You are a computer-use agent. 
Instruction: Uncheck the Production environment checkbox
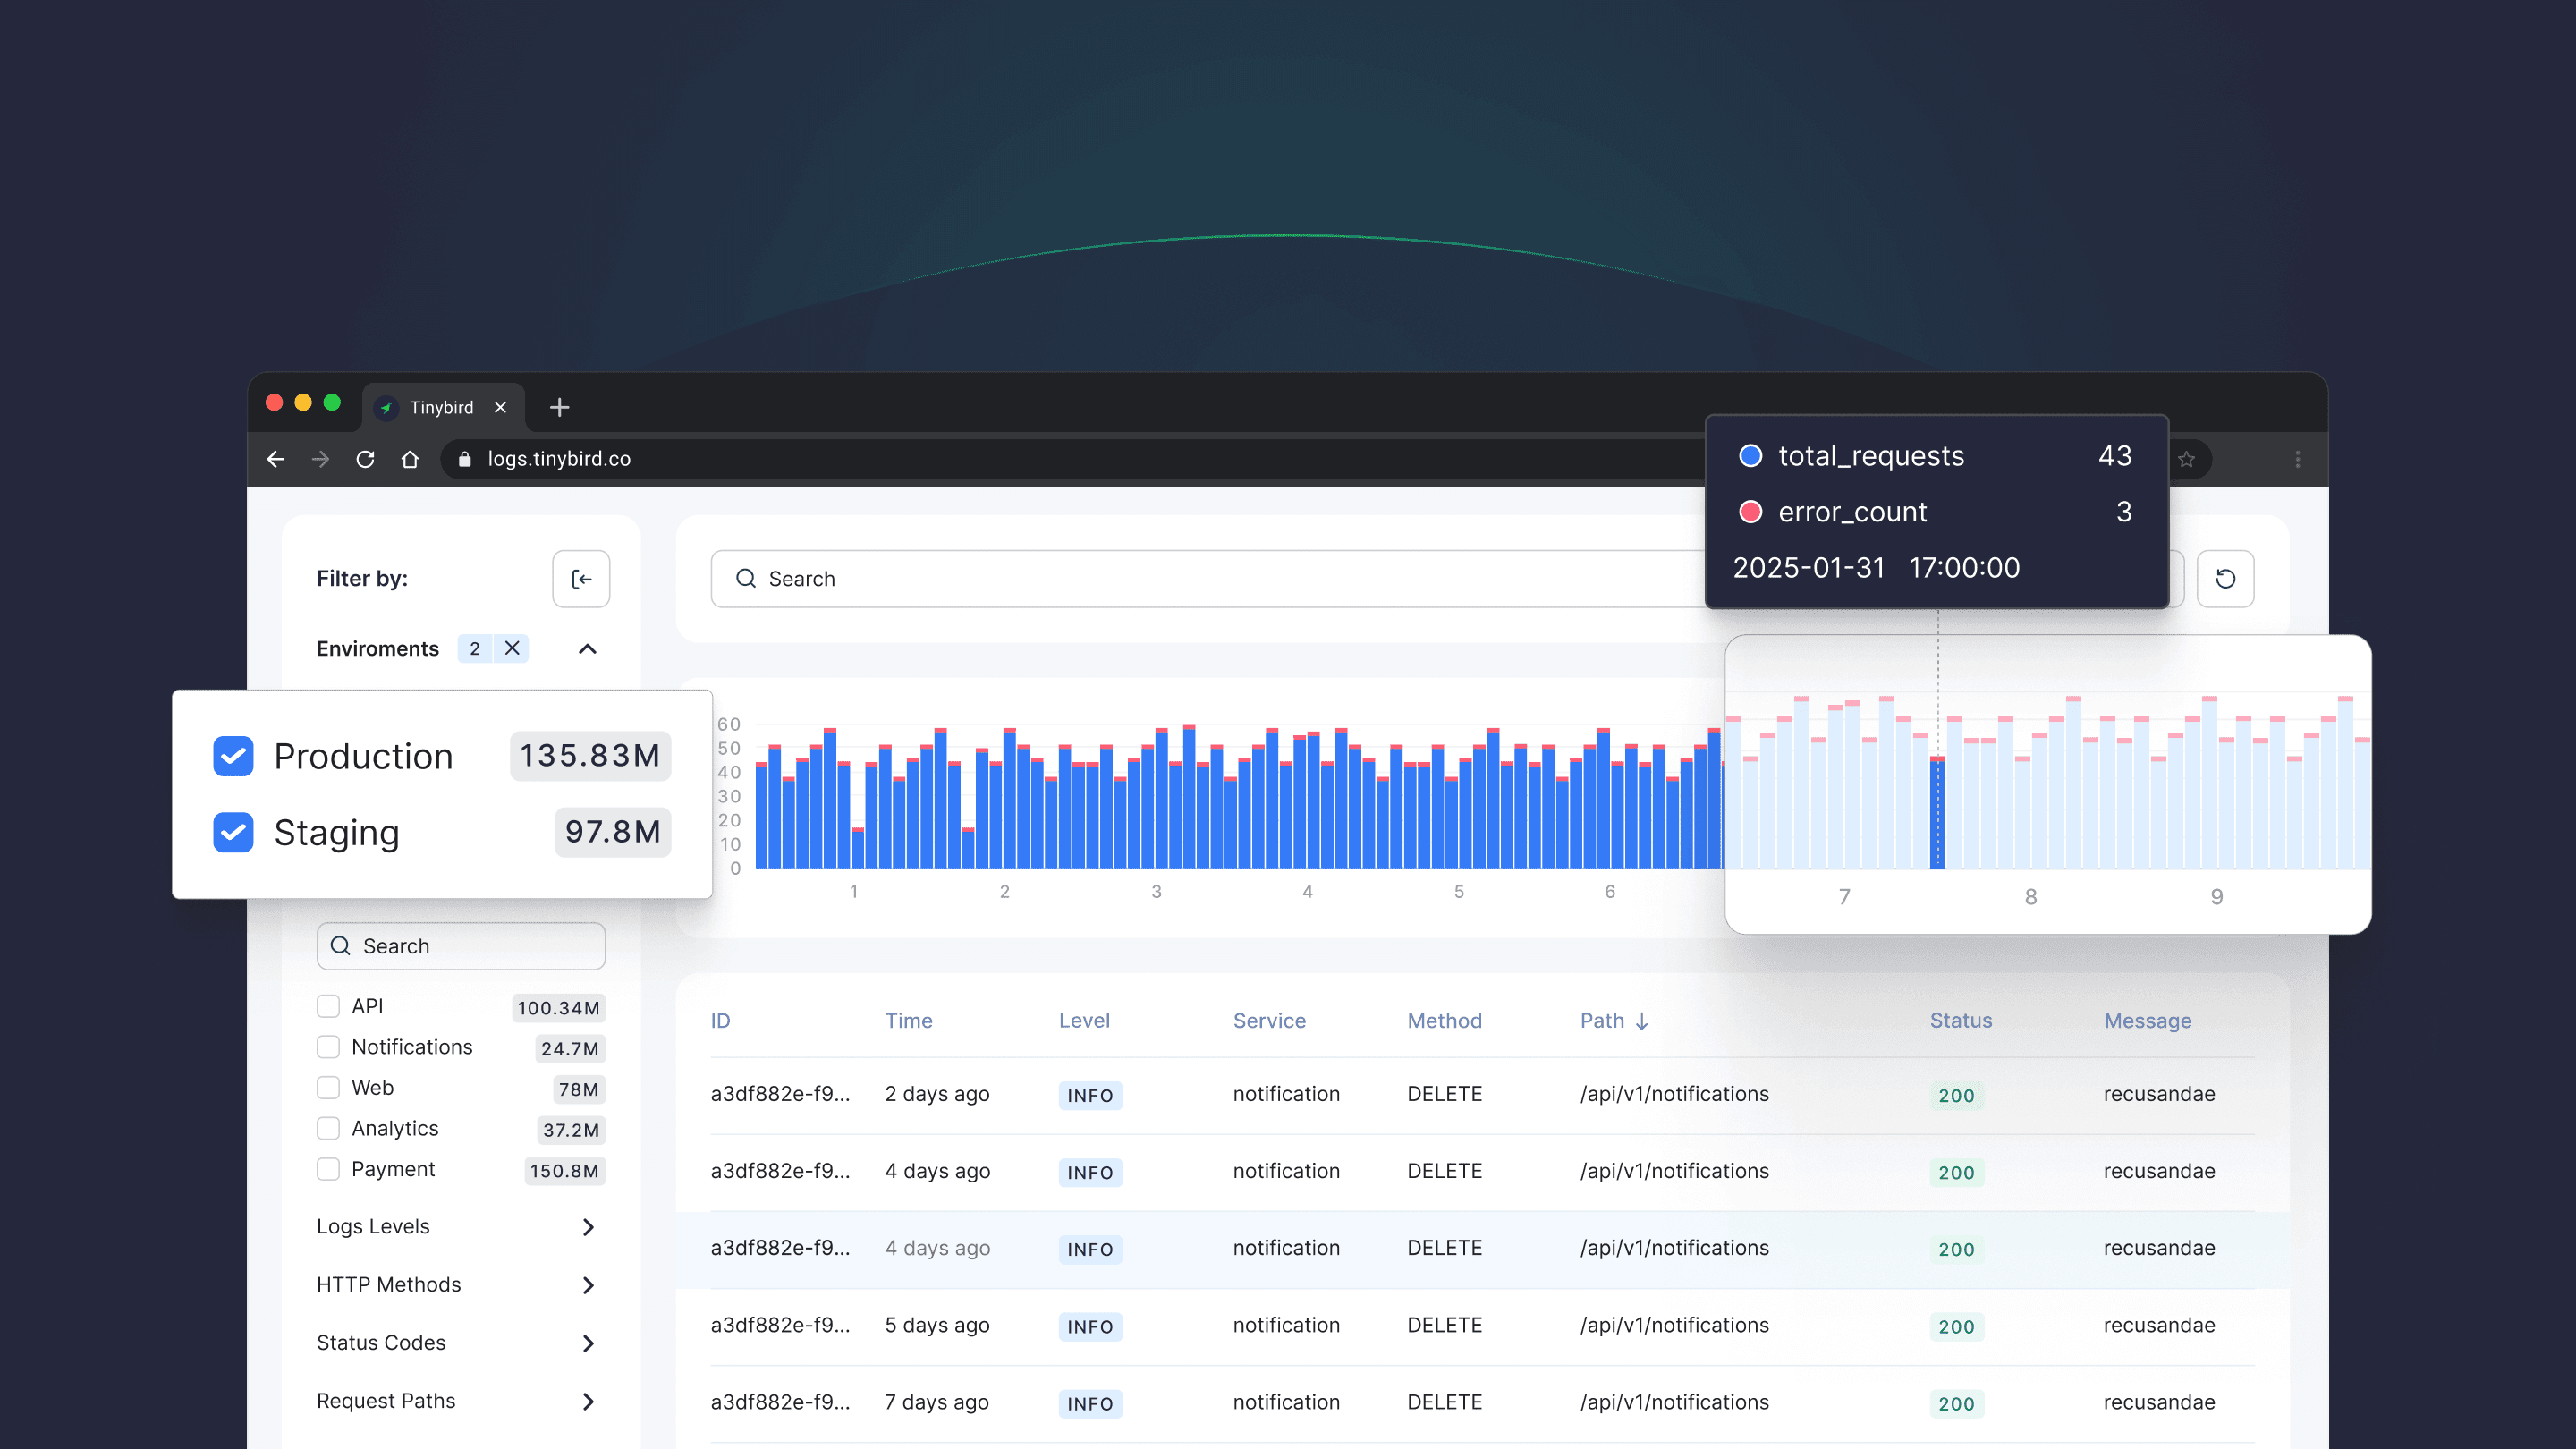pos(233,756)
